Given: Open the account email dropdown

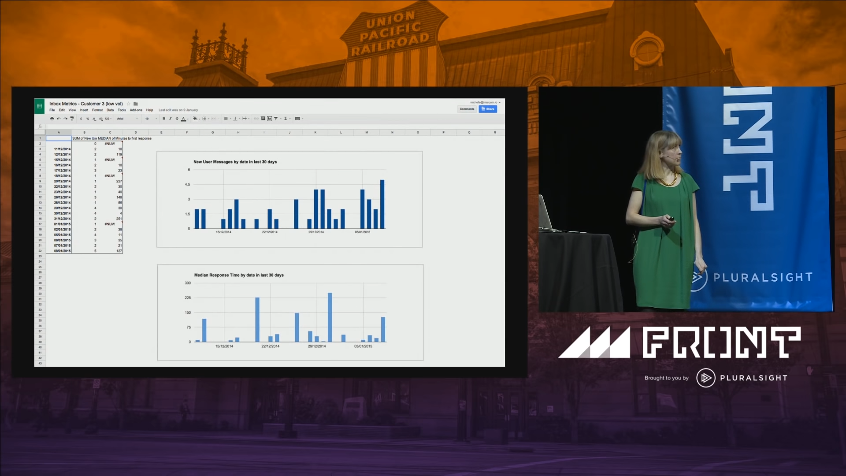Looking at the screenshot, I should point(486,102).
